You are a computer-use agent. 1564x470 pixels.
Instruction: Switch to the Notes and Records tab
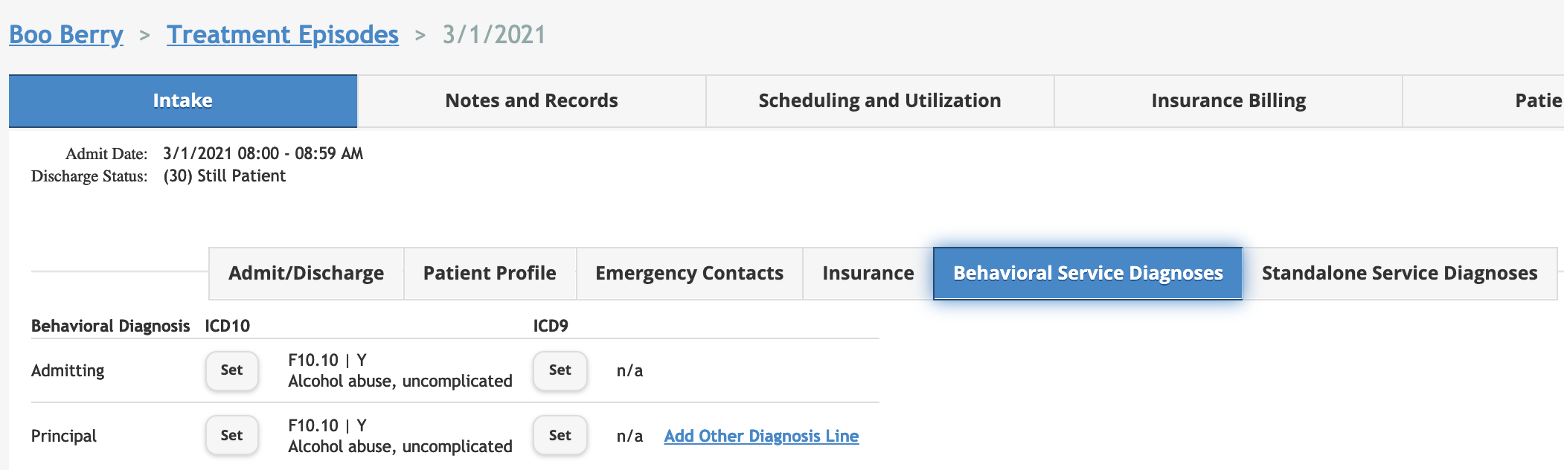point(531,101)
